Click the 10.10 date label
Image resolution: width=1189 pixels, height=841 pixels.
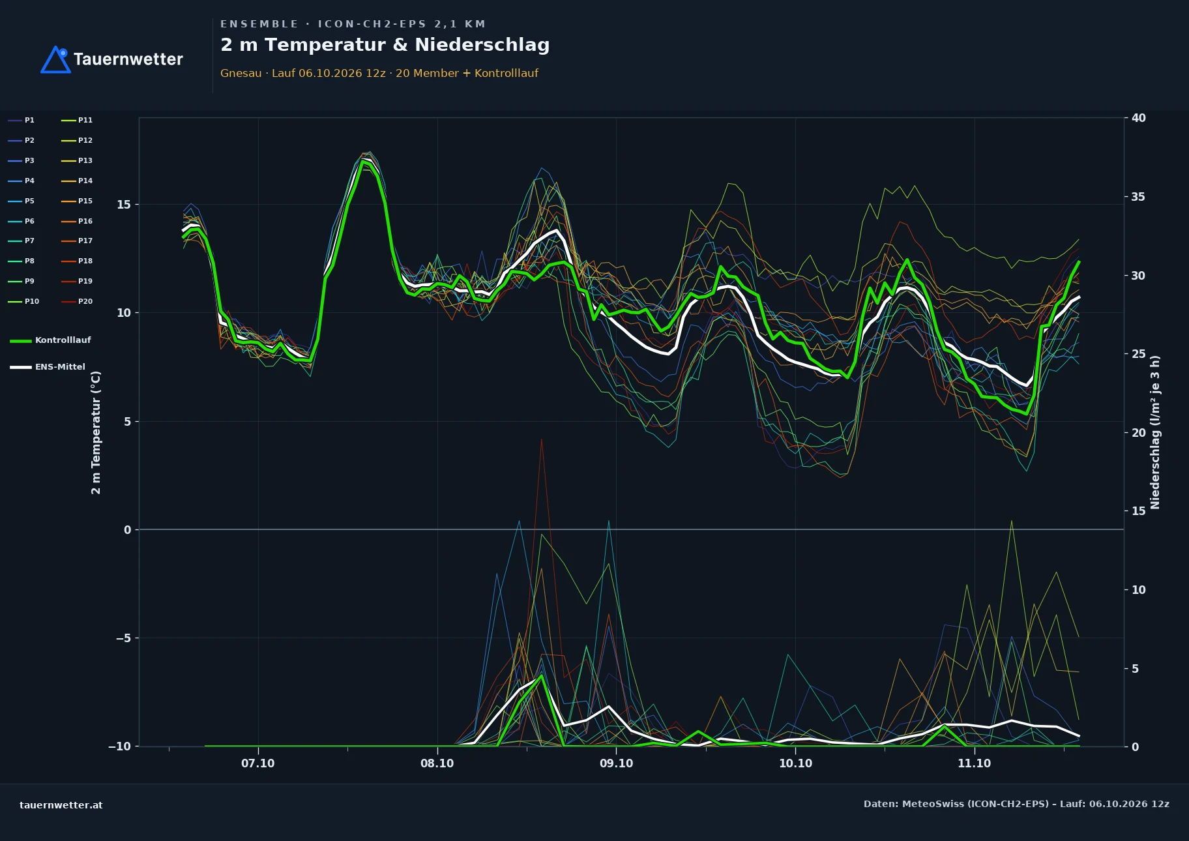[795, 763]
